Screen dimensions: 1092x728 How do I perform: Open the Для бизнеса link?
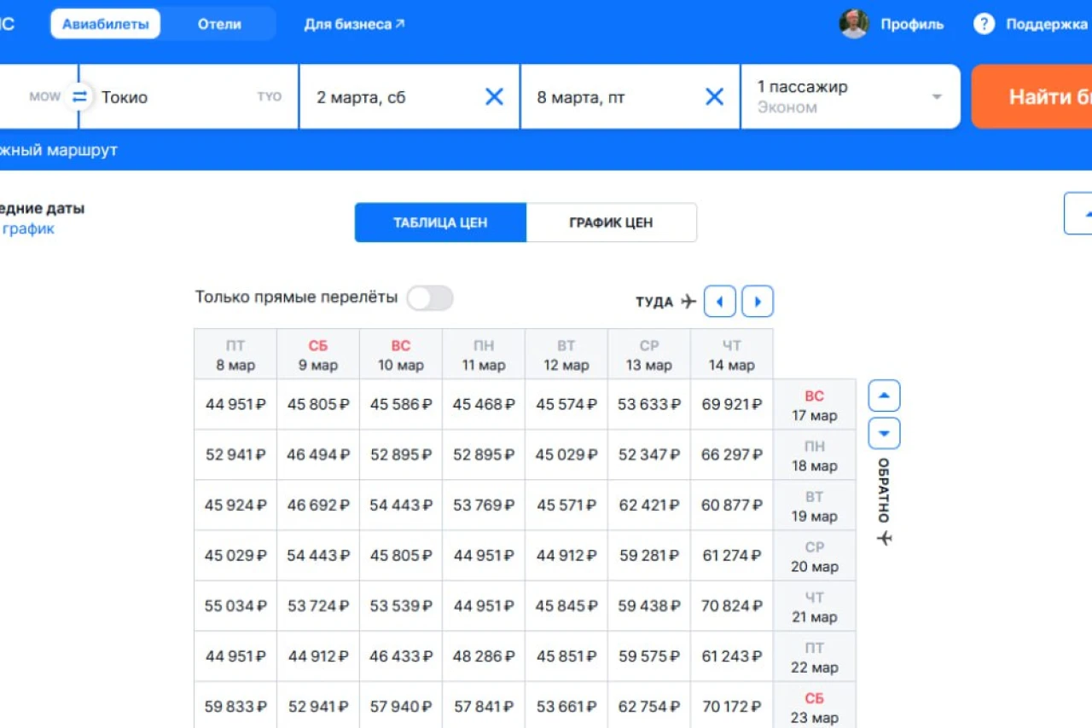(354, 24)
